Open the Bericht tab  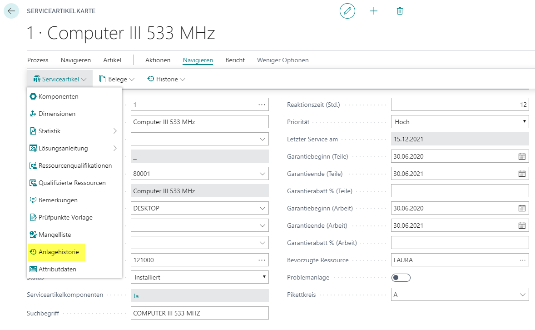point(235,60)
